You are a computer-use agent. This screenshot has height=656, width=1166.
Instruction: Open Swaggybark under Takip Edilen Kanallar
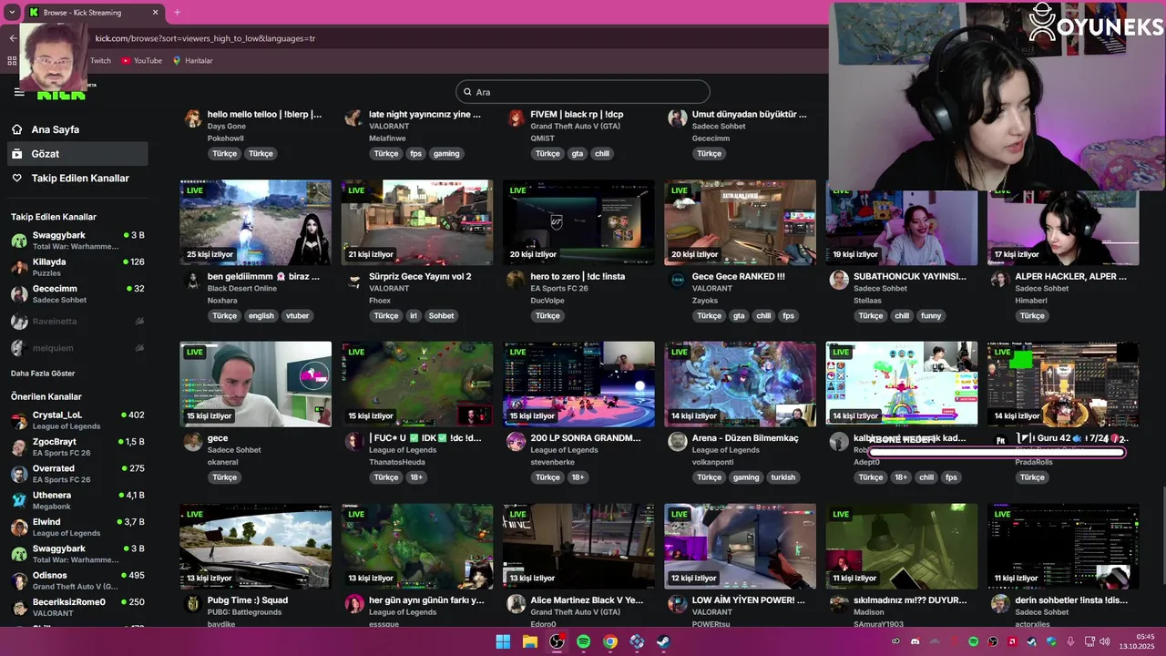coord(77,241)
